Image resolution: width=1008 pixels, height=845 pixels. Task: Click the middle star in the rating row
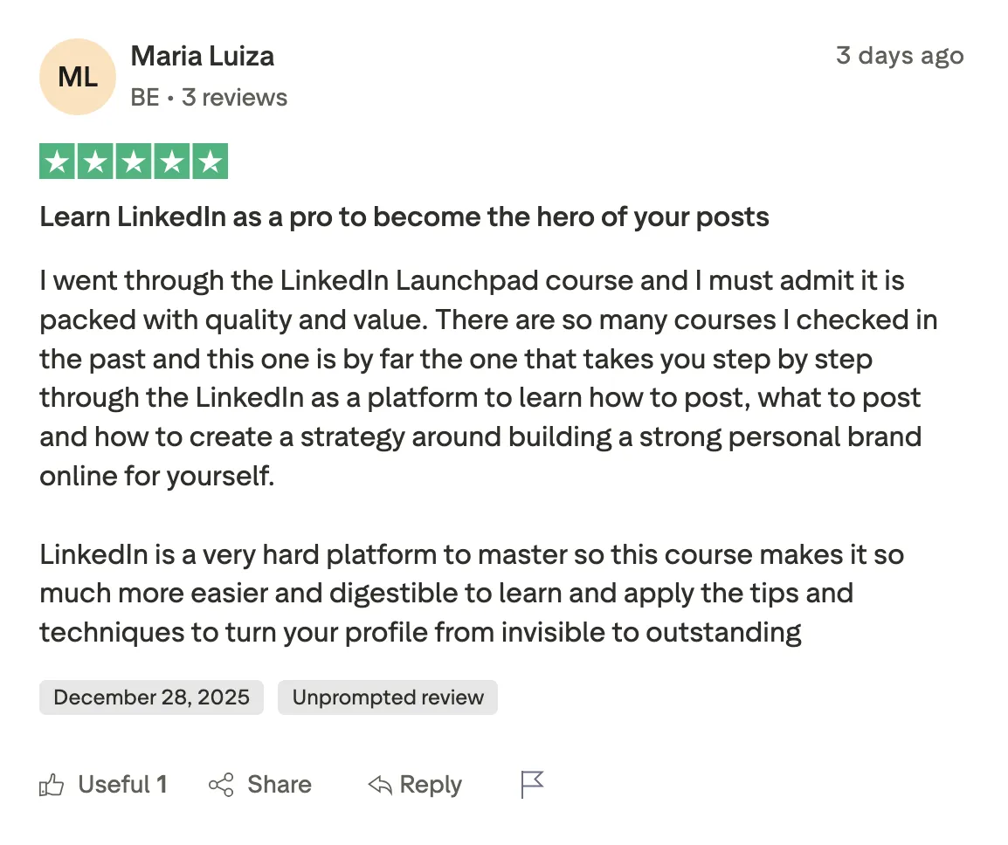tap(133, 161)
